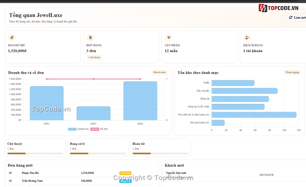Click the Chờ duyệt progress bar

click(35, 154)
